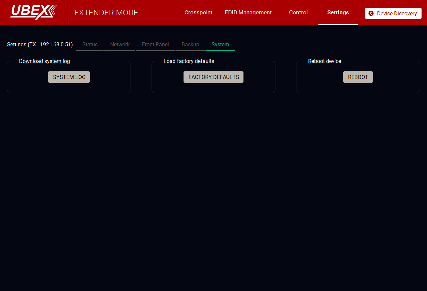Download the log with SYSTEM LOG button
Viewport: 427px width, 291px height.
[x=69, y=77]
